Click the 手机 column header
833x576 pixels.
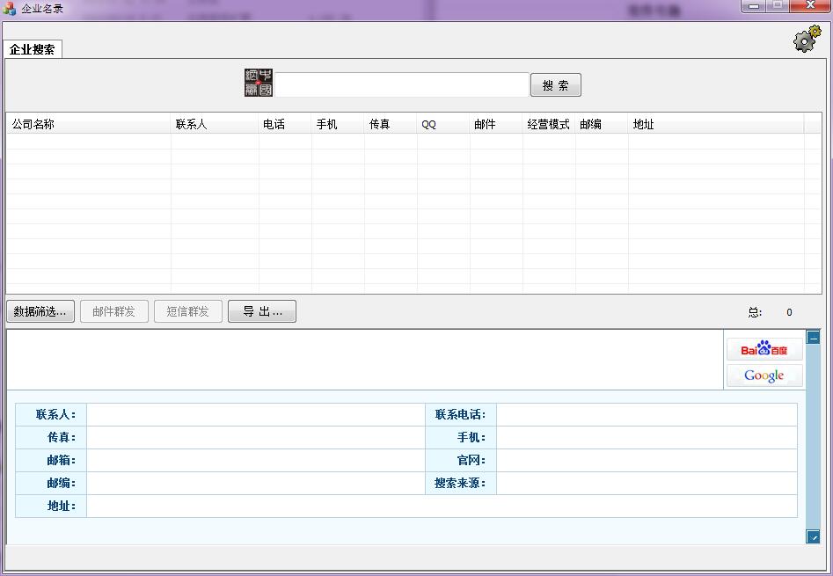338,124
